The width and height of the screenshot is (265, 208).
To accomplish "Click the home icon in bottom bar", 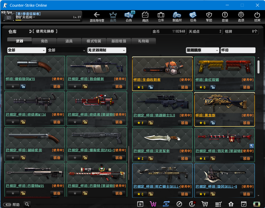I will [x=231, y=204].
